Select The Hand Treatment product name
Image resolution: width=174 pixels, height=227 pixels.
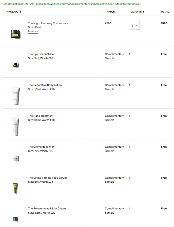tap(41, 116)
